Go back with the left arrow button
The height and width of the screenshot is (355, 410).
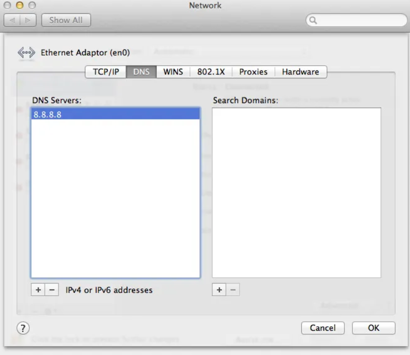(x=12, y=20)
